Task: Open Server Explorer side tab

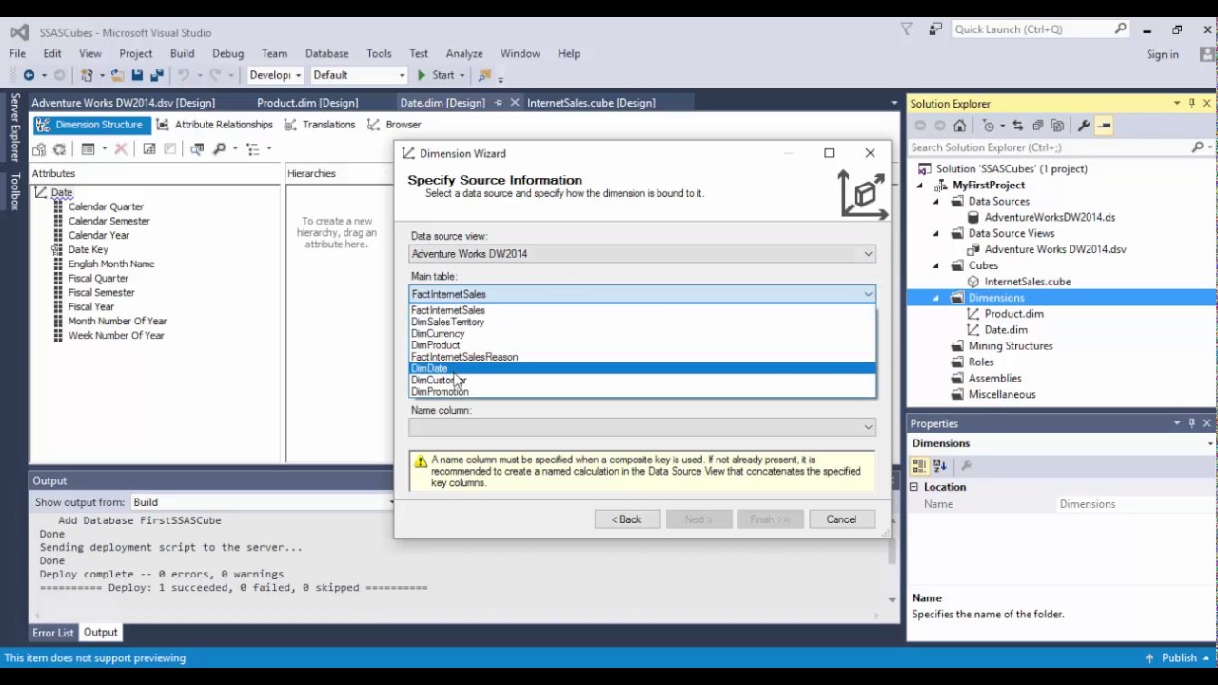Action: click(14, 127)
